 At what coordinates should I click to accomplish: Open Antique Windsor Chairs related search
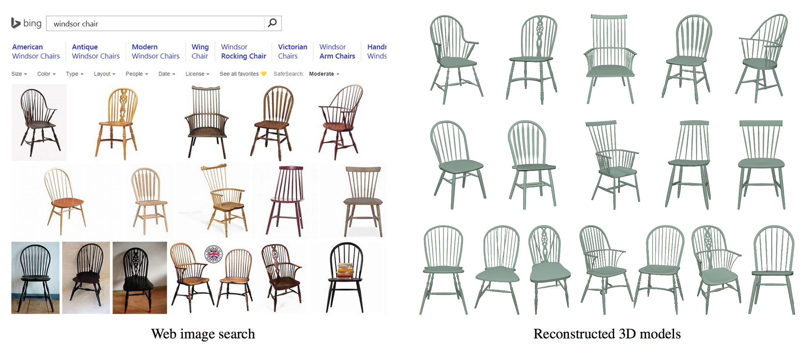tap(96, 51)
